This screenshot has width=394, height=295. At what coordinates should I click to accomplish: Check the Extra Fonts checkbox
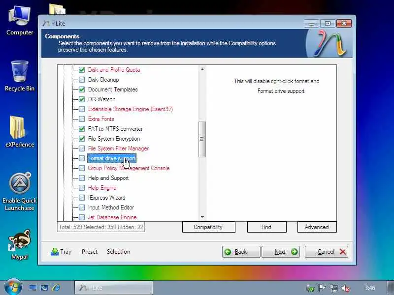[x=82, y=119]
